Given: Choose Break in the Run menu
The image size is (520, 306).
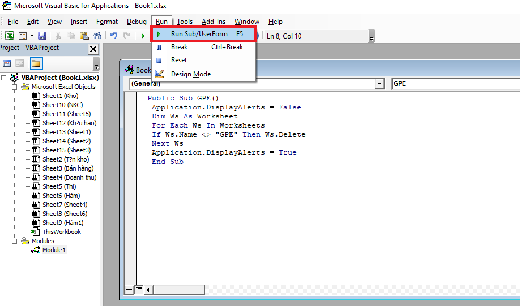Looking at the screenshot, I should click(x=203, y=47).
